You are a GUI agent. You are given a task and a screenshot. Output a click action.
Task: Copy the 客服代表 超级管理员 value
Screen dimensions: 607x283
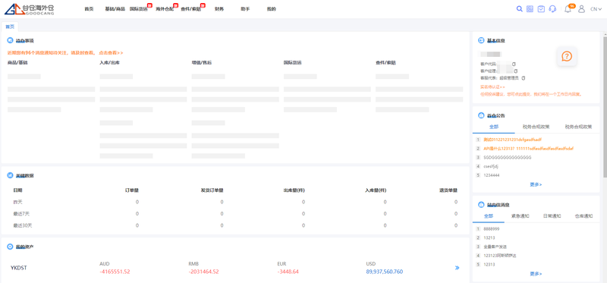524,78
